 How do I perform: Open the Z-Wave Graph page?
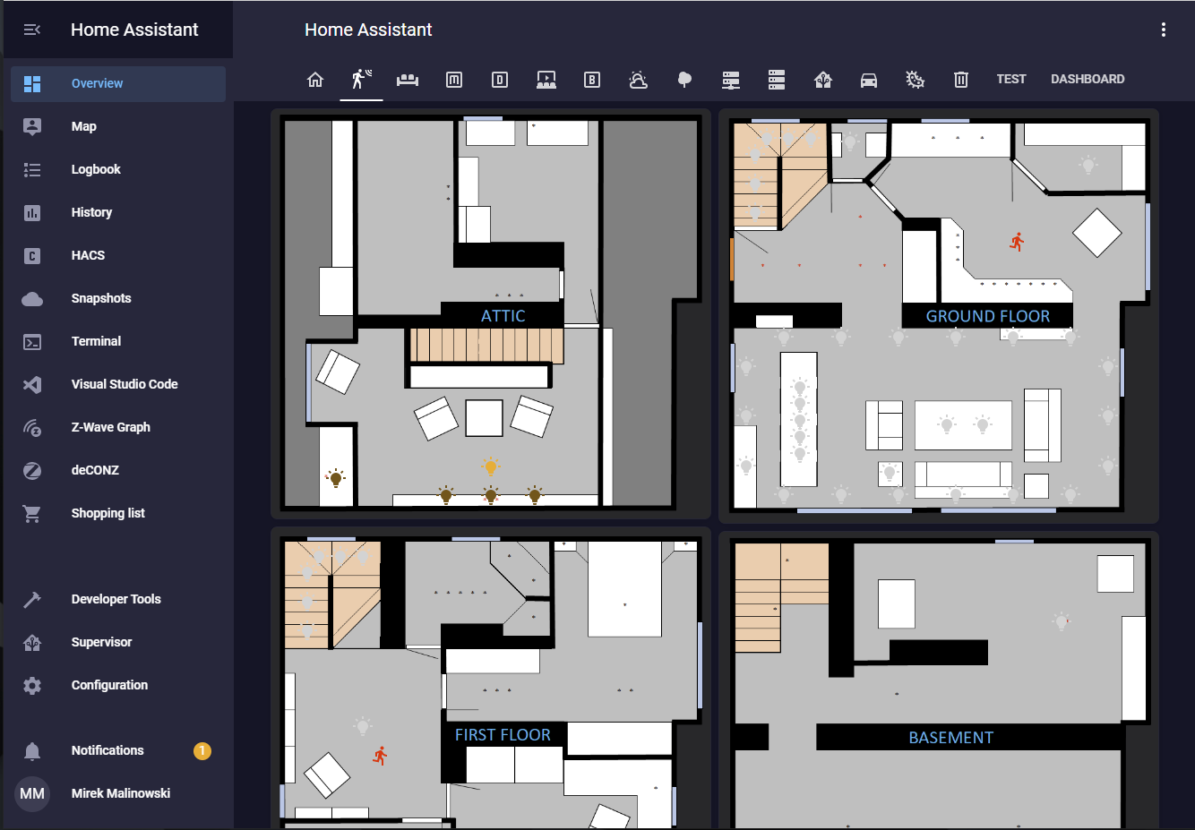(x=118, y=427)
